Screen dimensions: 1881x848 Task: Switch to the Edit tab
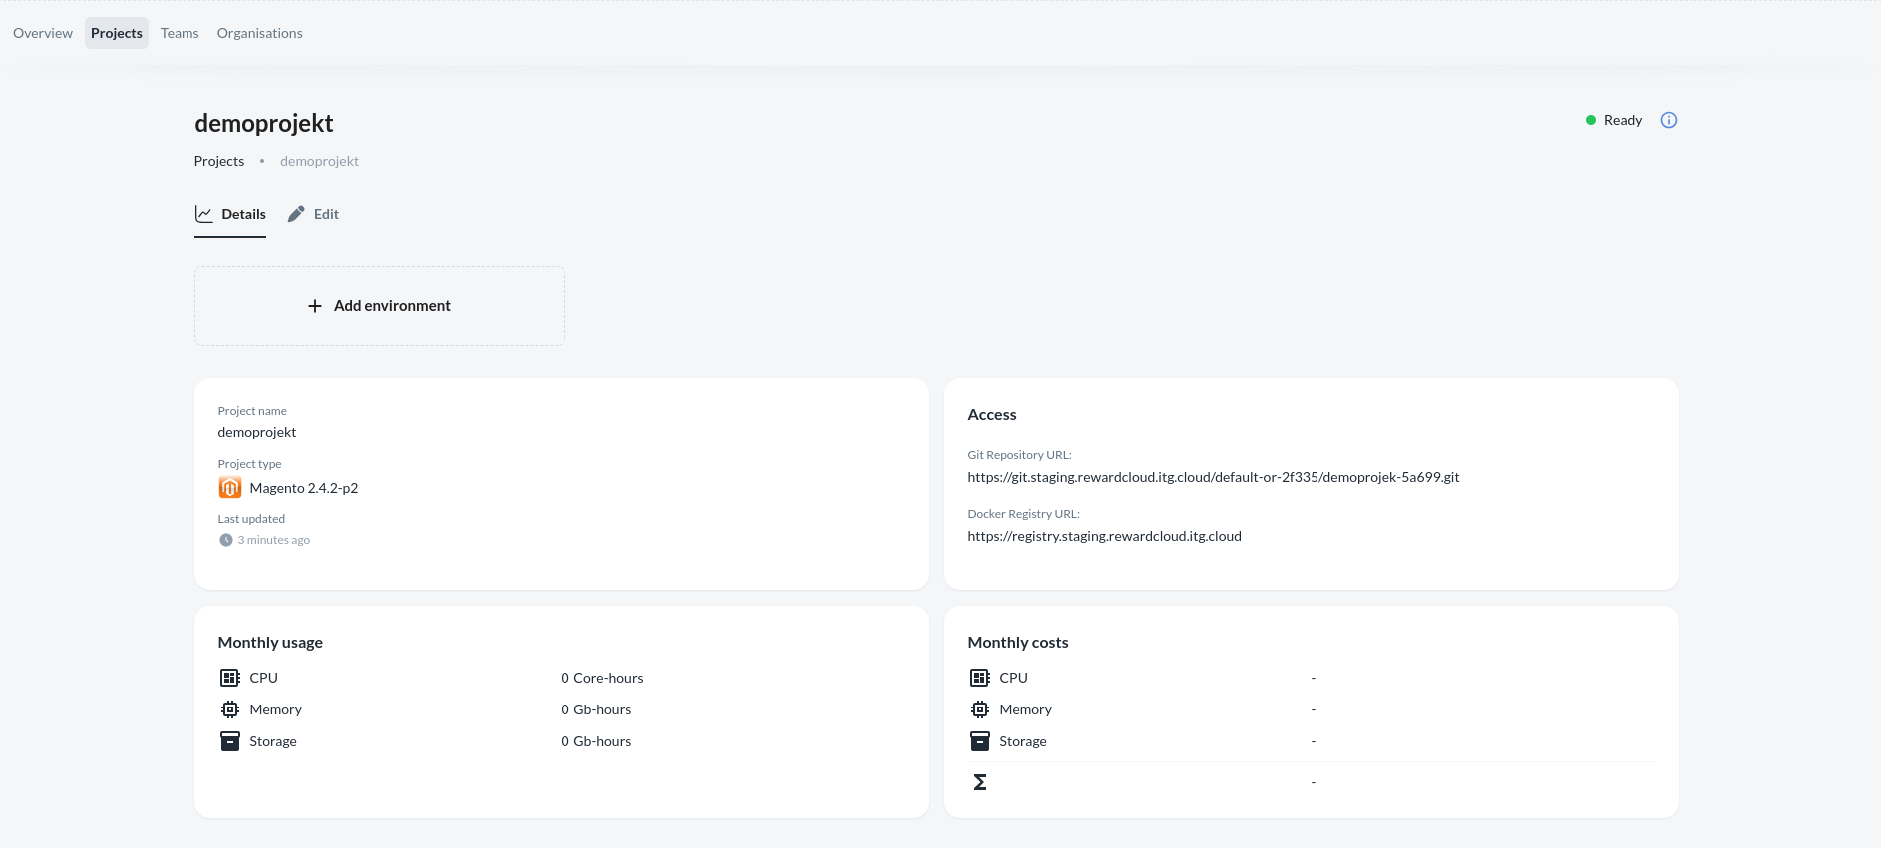click(x=314, y=214)
